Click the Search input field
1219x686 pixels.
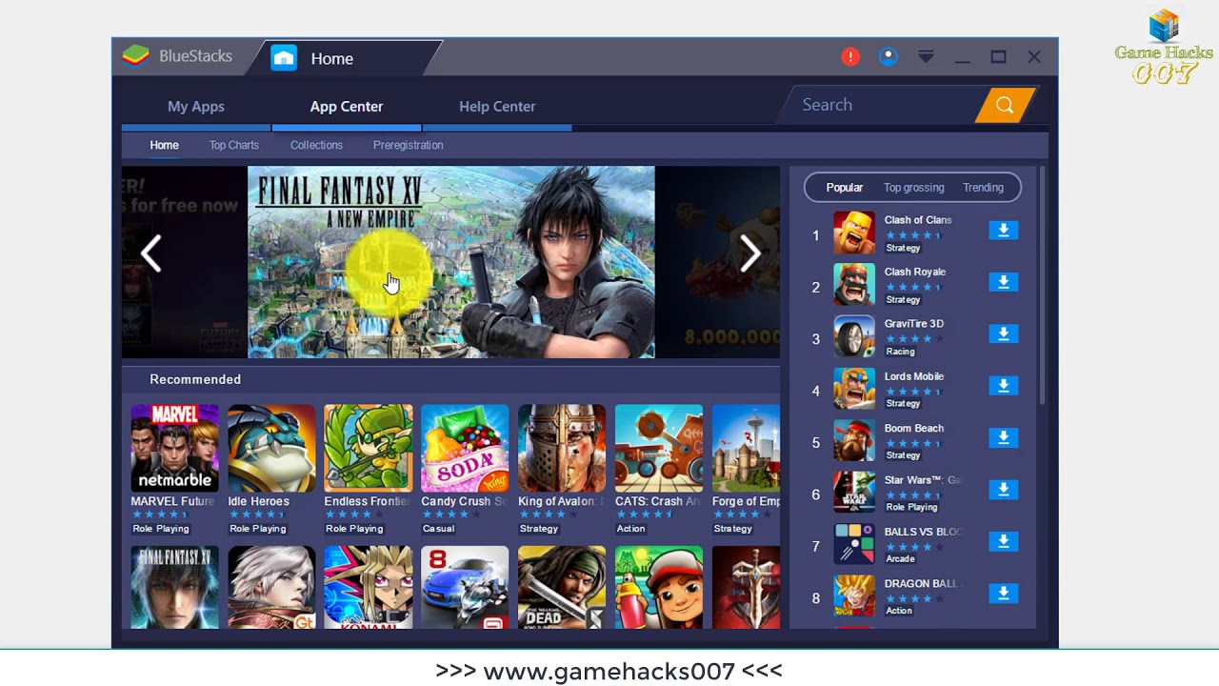881,105
